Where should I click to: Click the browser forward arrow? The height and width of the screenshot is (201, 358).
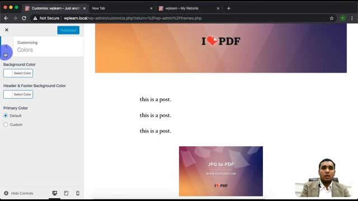click(x=15, y=18)
